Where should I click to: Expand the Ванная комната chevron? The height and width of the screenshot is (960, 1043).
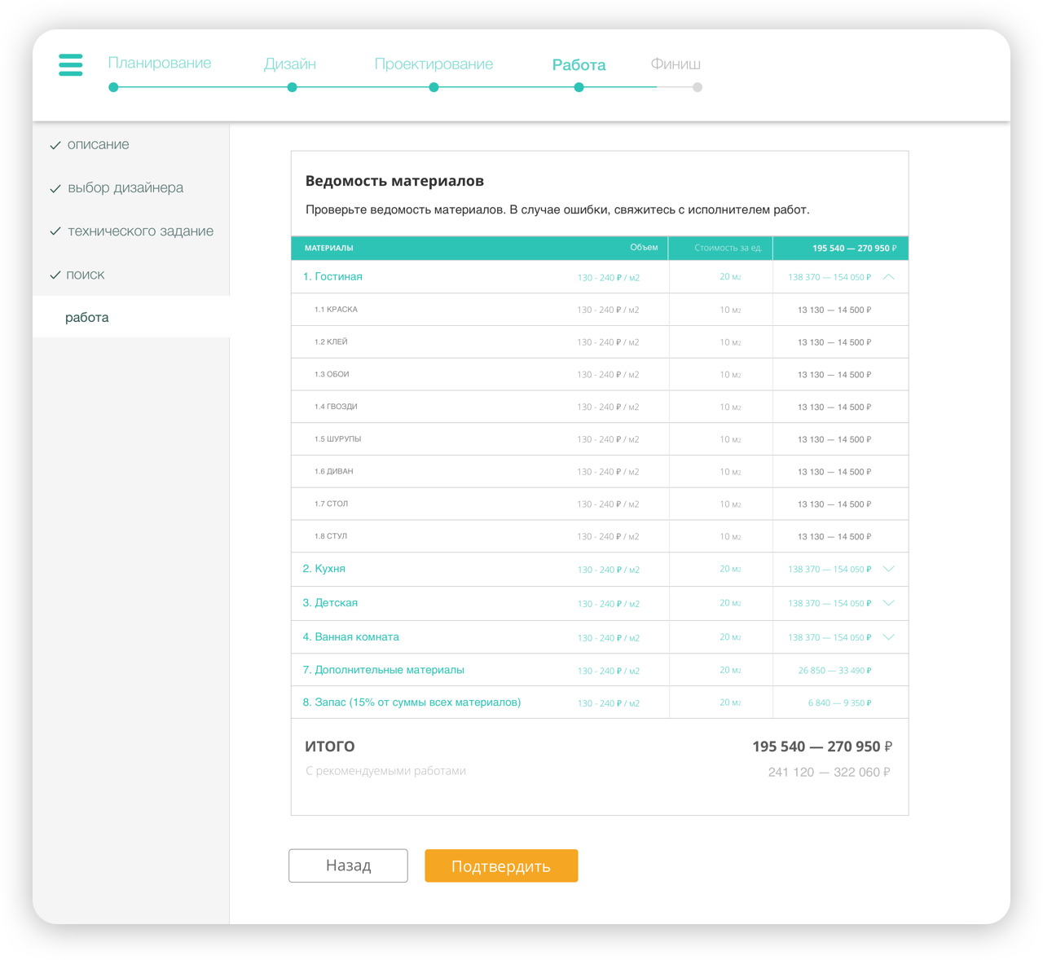pyautogui.click(x=889, y=637)
